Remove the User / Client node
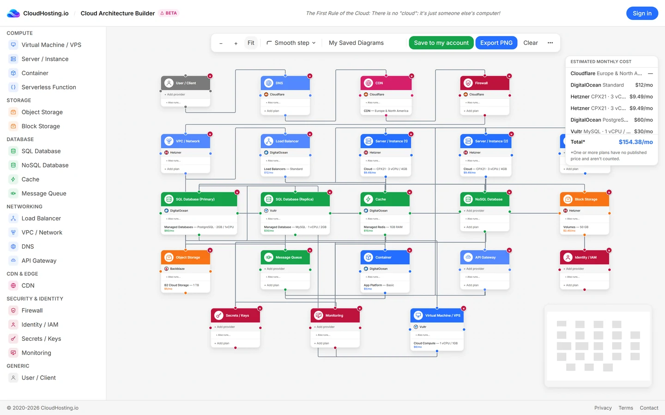The image size is (665, 415). [x=210, y=76]
